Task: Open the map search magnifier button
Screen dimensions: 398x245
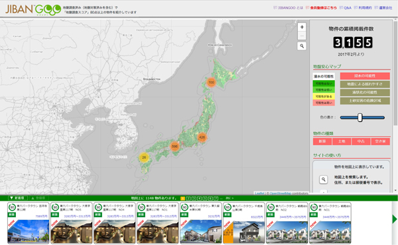Action: tap(302, 46)
